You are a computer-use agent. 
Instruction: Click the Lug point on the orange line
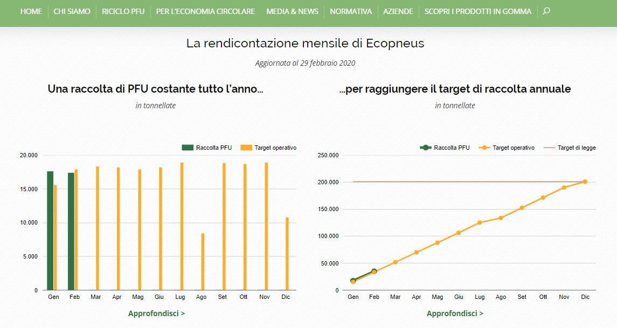pos(480,222)
